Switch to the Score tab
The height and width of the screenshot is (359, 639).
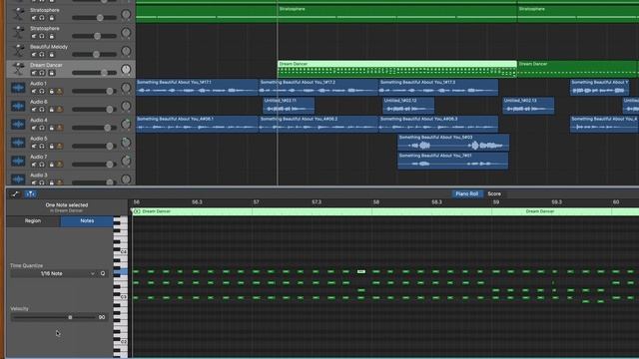coord(494,194)
